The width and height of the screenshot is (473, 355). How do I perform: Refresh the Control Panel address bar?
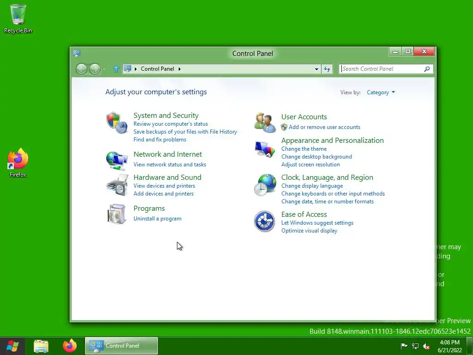click(x=327, y=69)
